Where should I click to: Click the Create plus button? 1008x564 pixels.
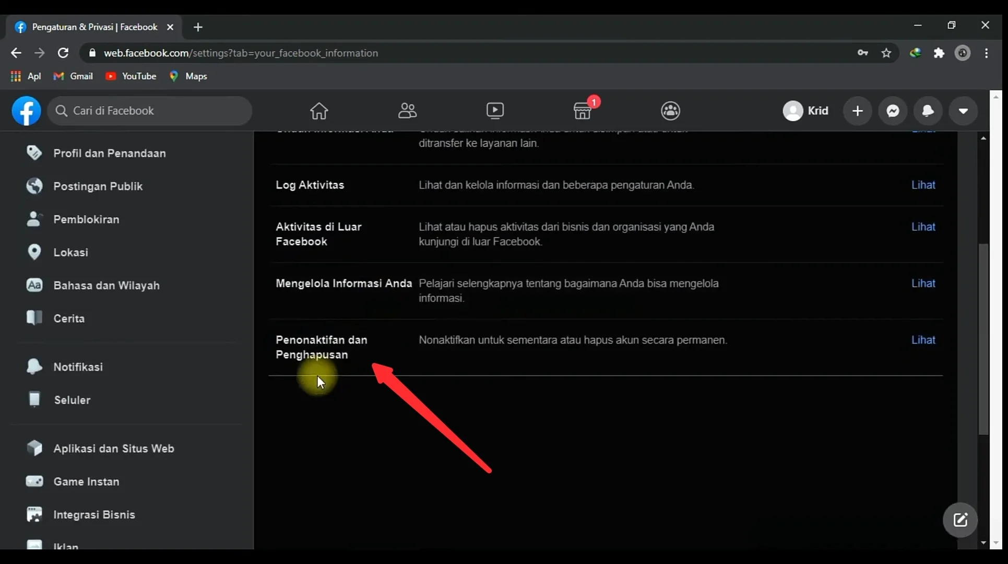858,111
